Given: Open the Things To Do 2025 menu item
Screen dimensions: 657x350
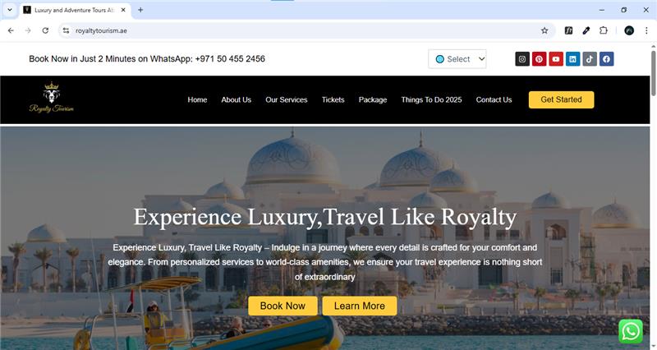Looking at the screenshot, I should tap(431, 99).
